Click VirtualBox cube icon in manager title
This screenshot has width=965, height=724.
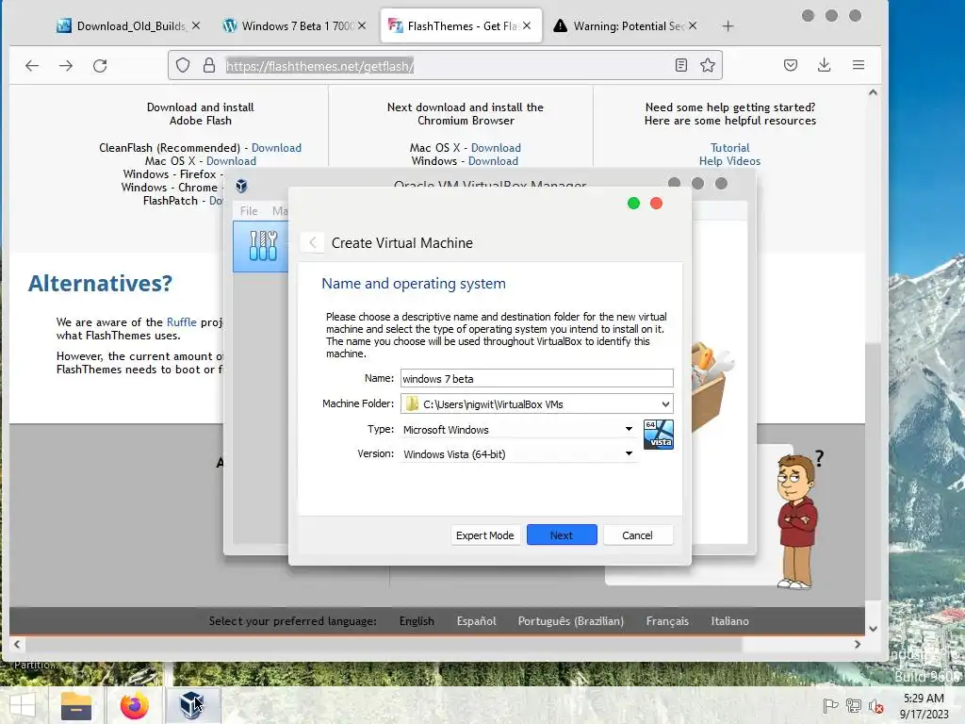click(242, 186)
